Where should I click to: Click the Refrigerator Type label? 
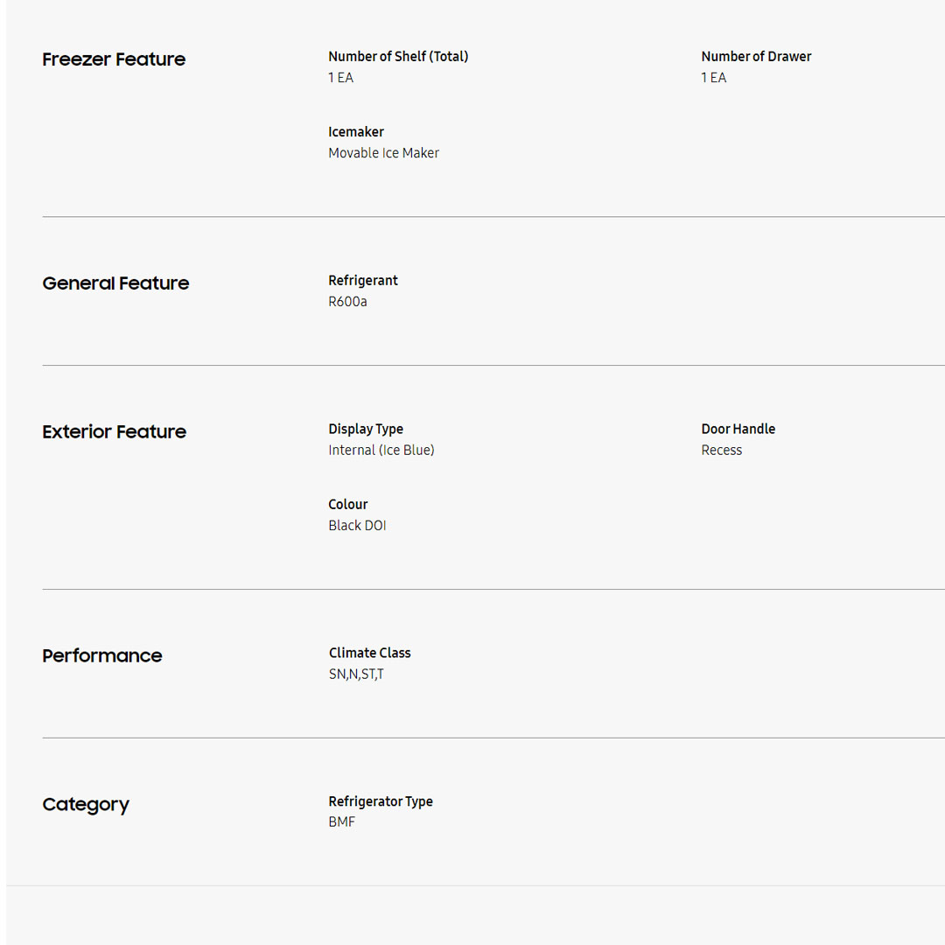(381, 802)
